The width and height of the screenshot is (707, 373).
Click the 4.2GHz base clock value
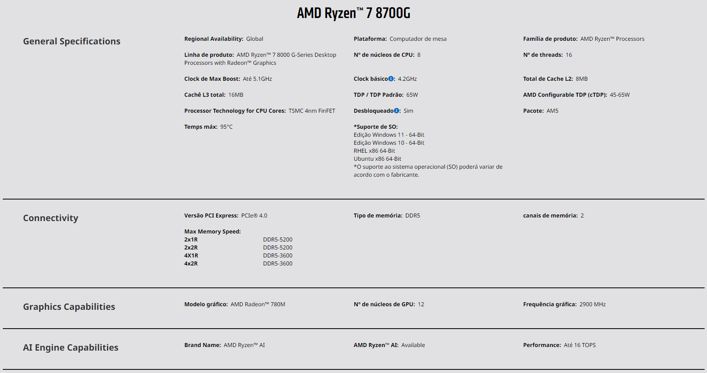coord(407,79)
